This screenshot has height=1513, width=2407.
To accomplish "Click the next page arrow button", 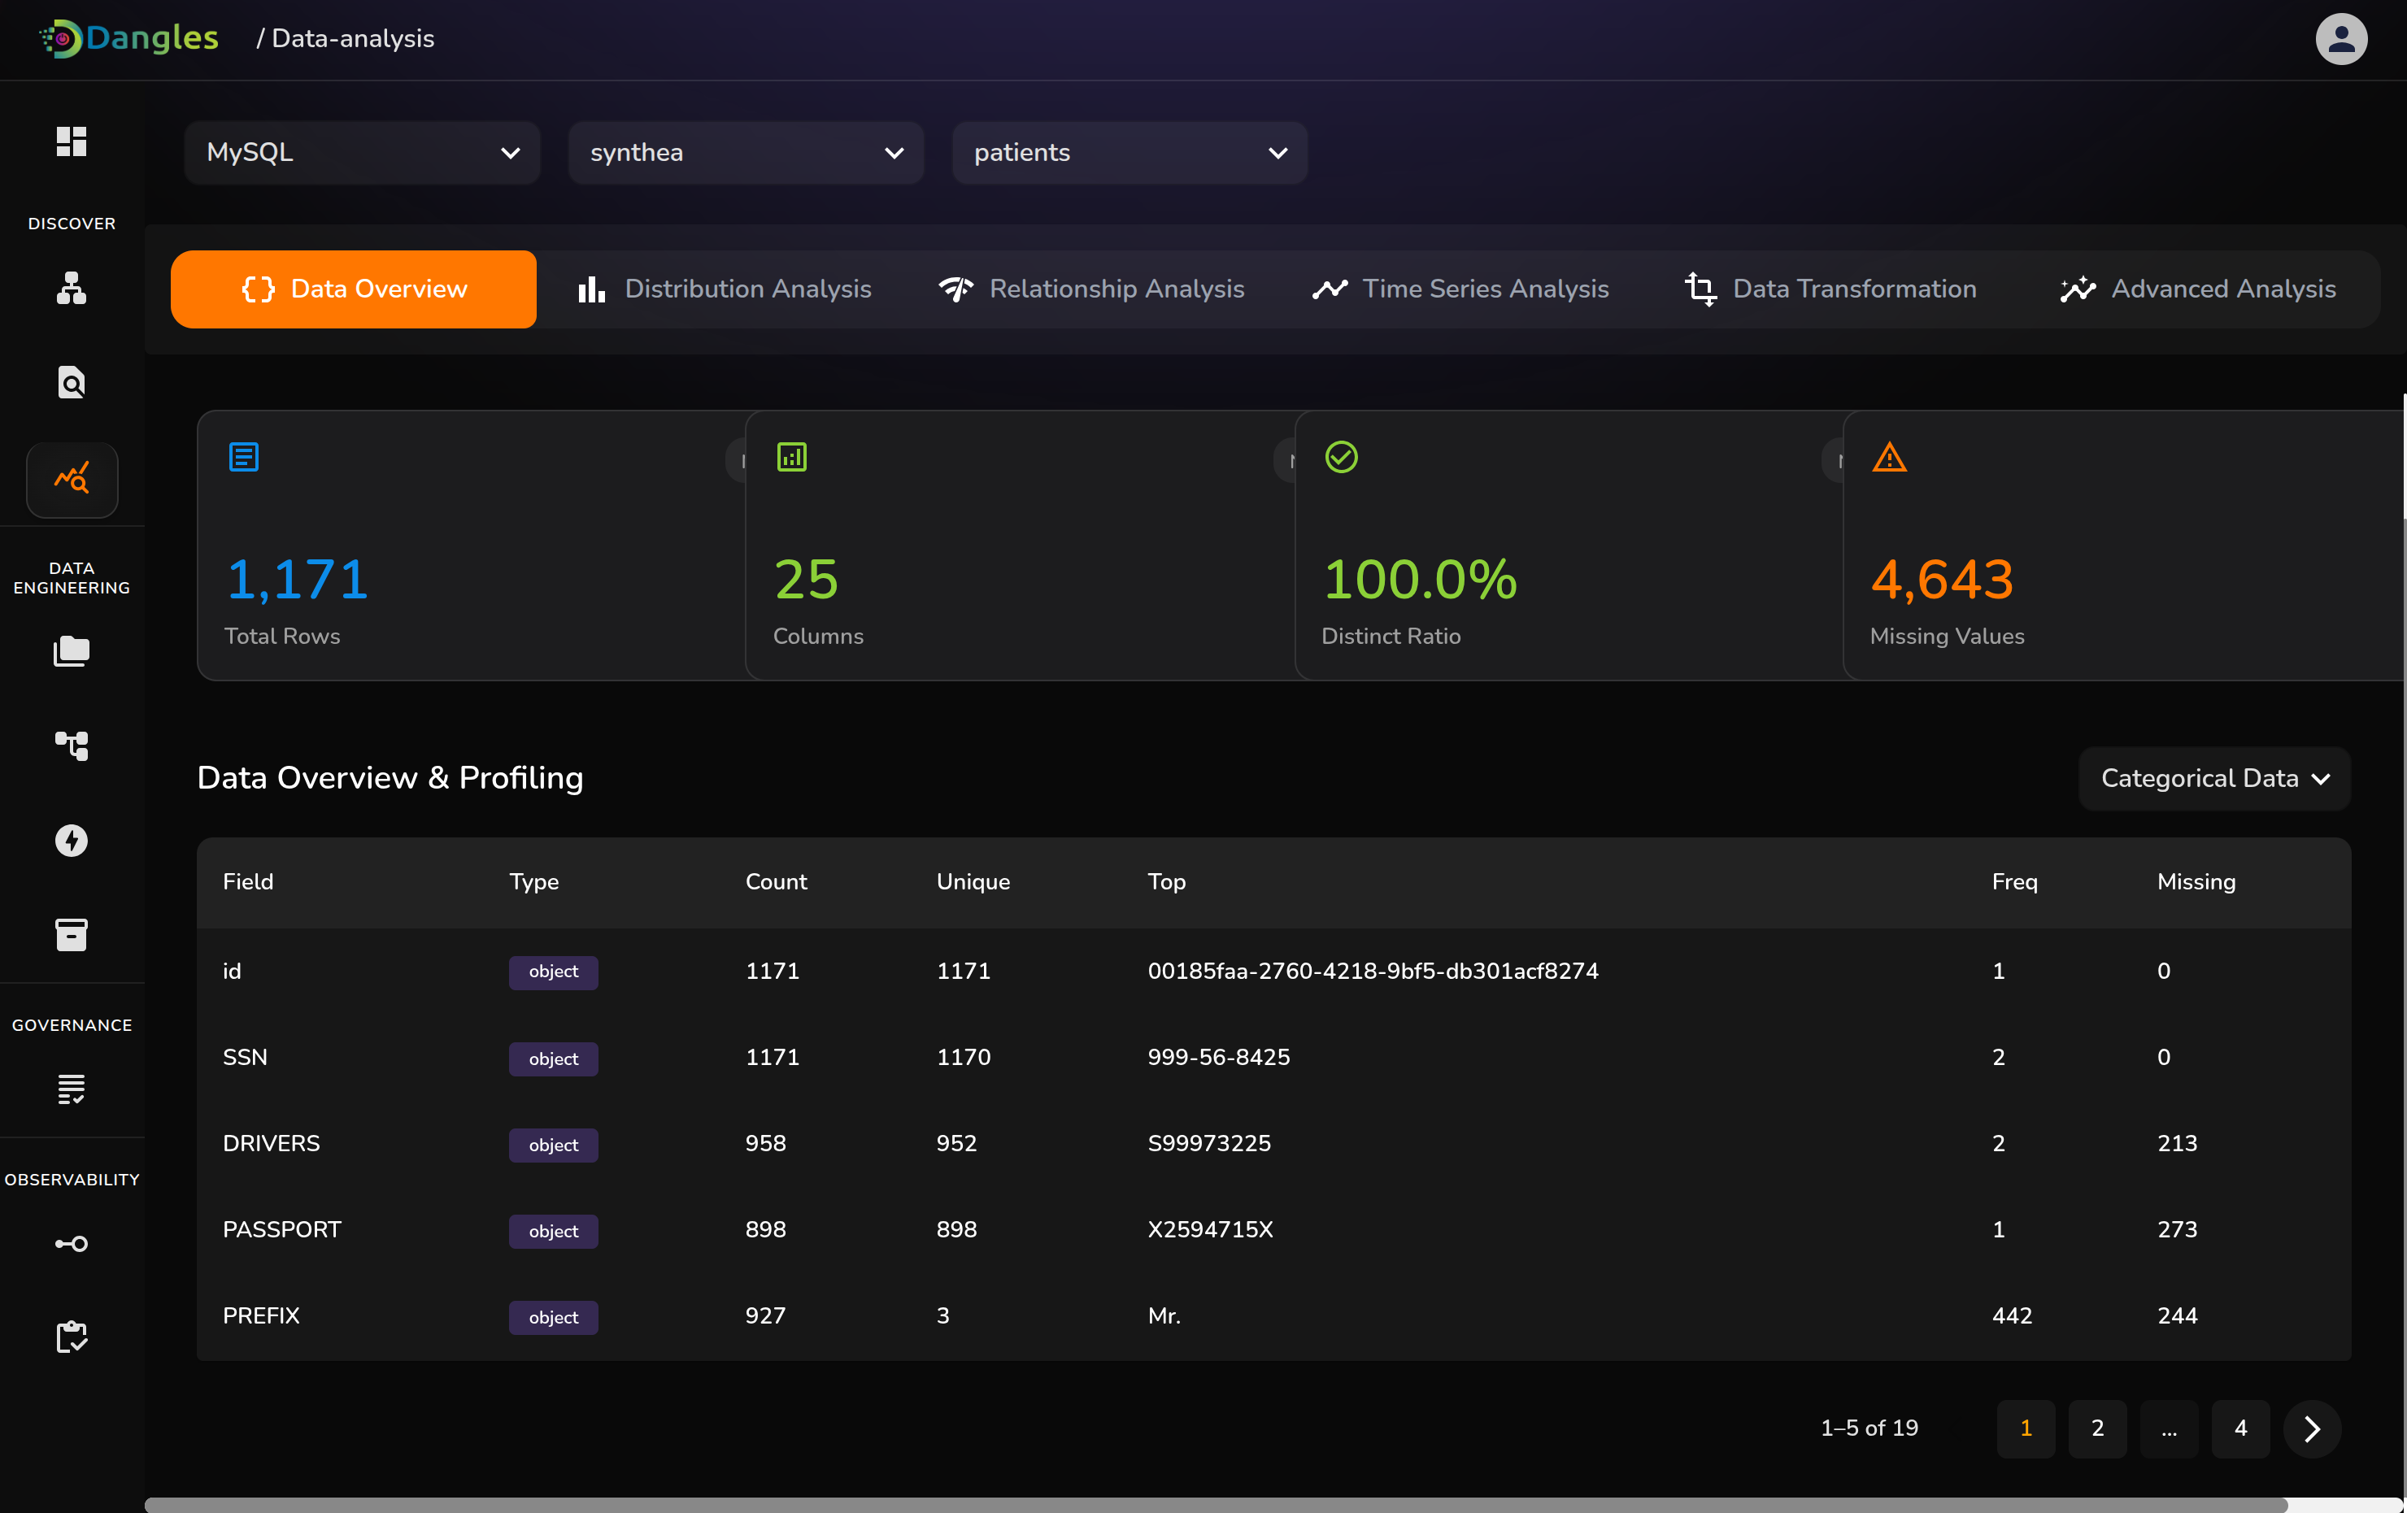I will coord(2312,1428).
